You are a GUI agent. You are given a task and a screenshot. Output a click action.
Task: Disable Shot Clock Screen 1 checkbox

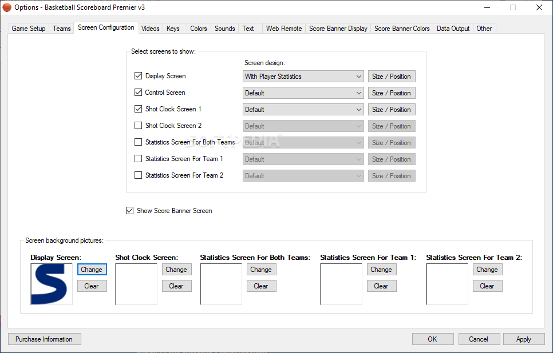point(139,109)
